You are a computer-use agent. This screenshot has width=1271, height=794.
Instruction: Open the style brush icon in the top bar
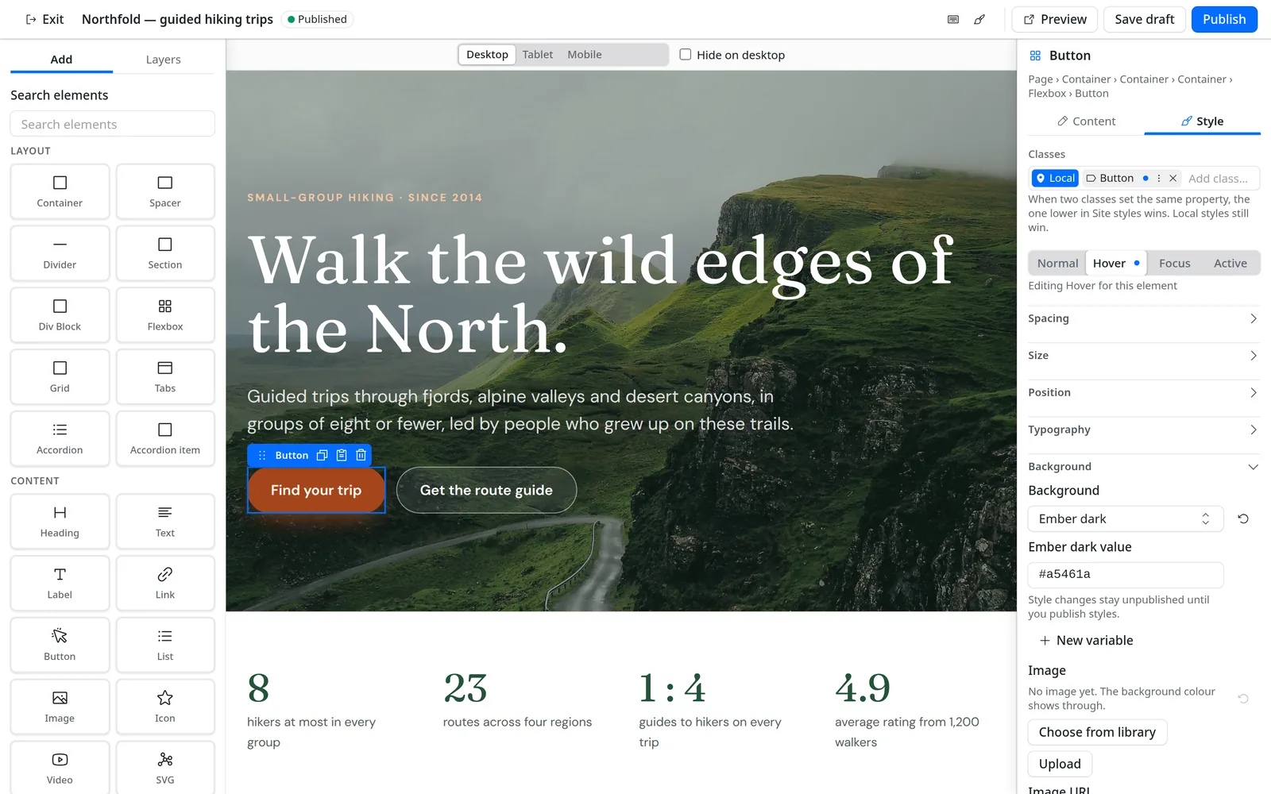click(x=979, y=19)
